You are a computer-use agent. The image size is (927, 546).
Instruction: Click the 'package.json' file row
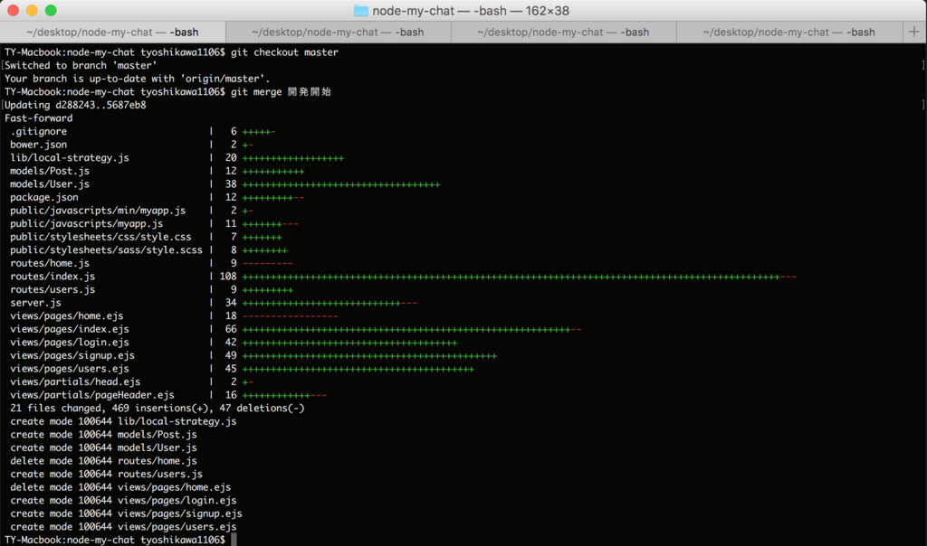pyautogui.click(x=157, y=197)
